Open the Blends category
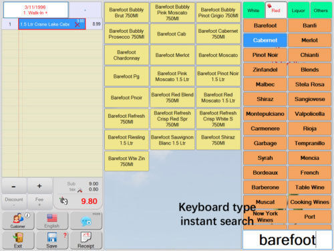Screen dimensions: 334x251 pos(310,70)
